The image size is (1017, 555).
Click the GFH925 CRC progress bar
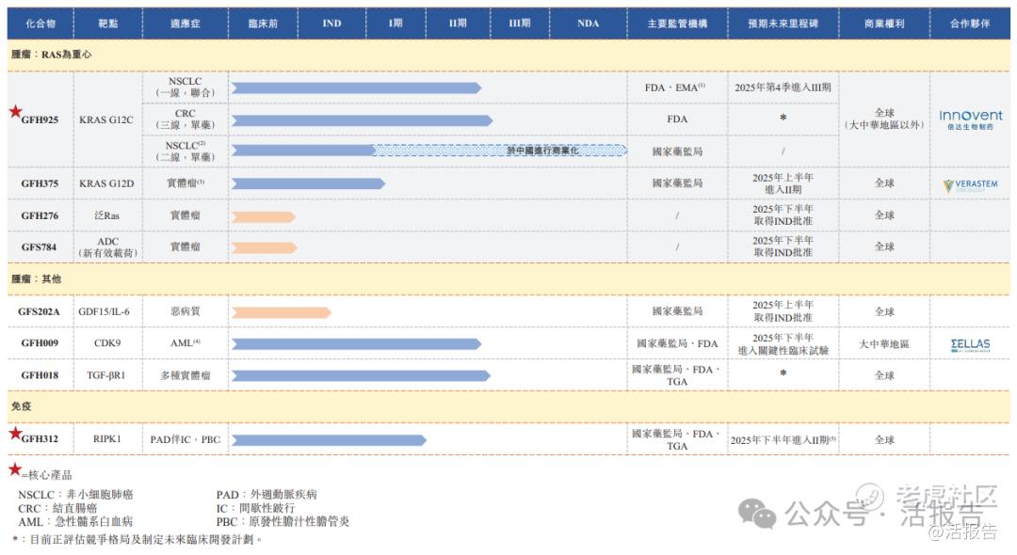click(x=362, y=120)
